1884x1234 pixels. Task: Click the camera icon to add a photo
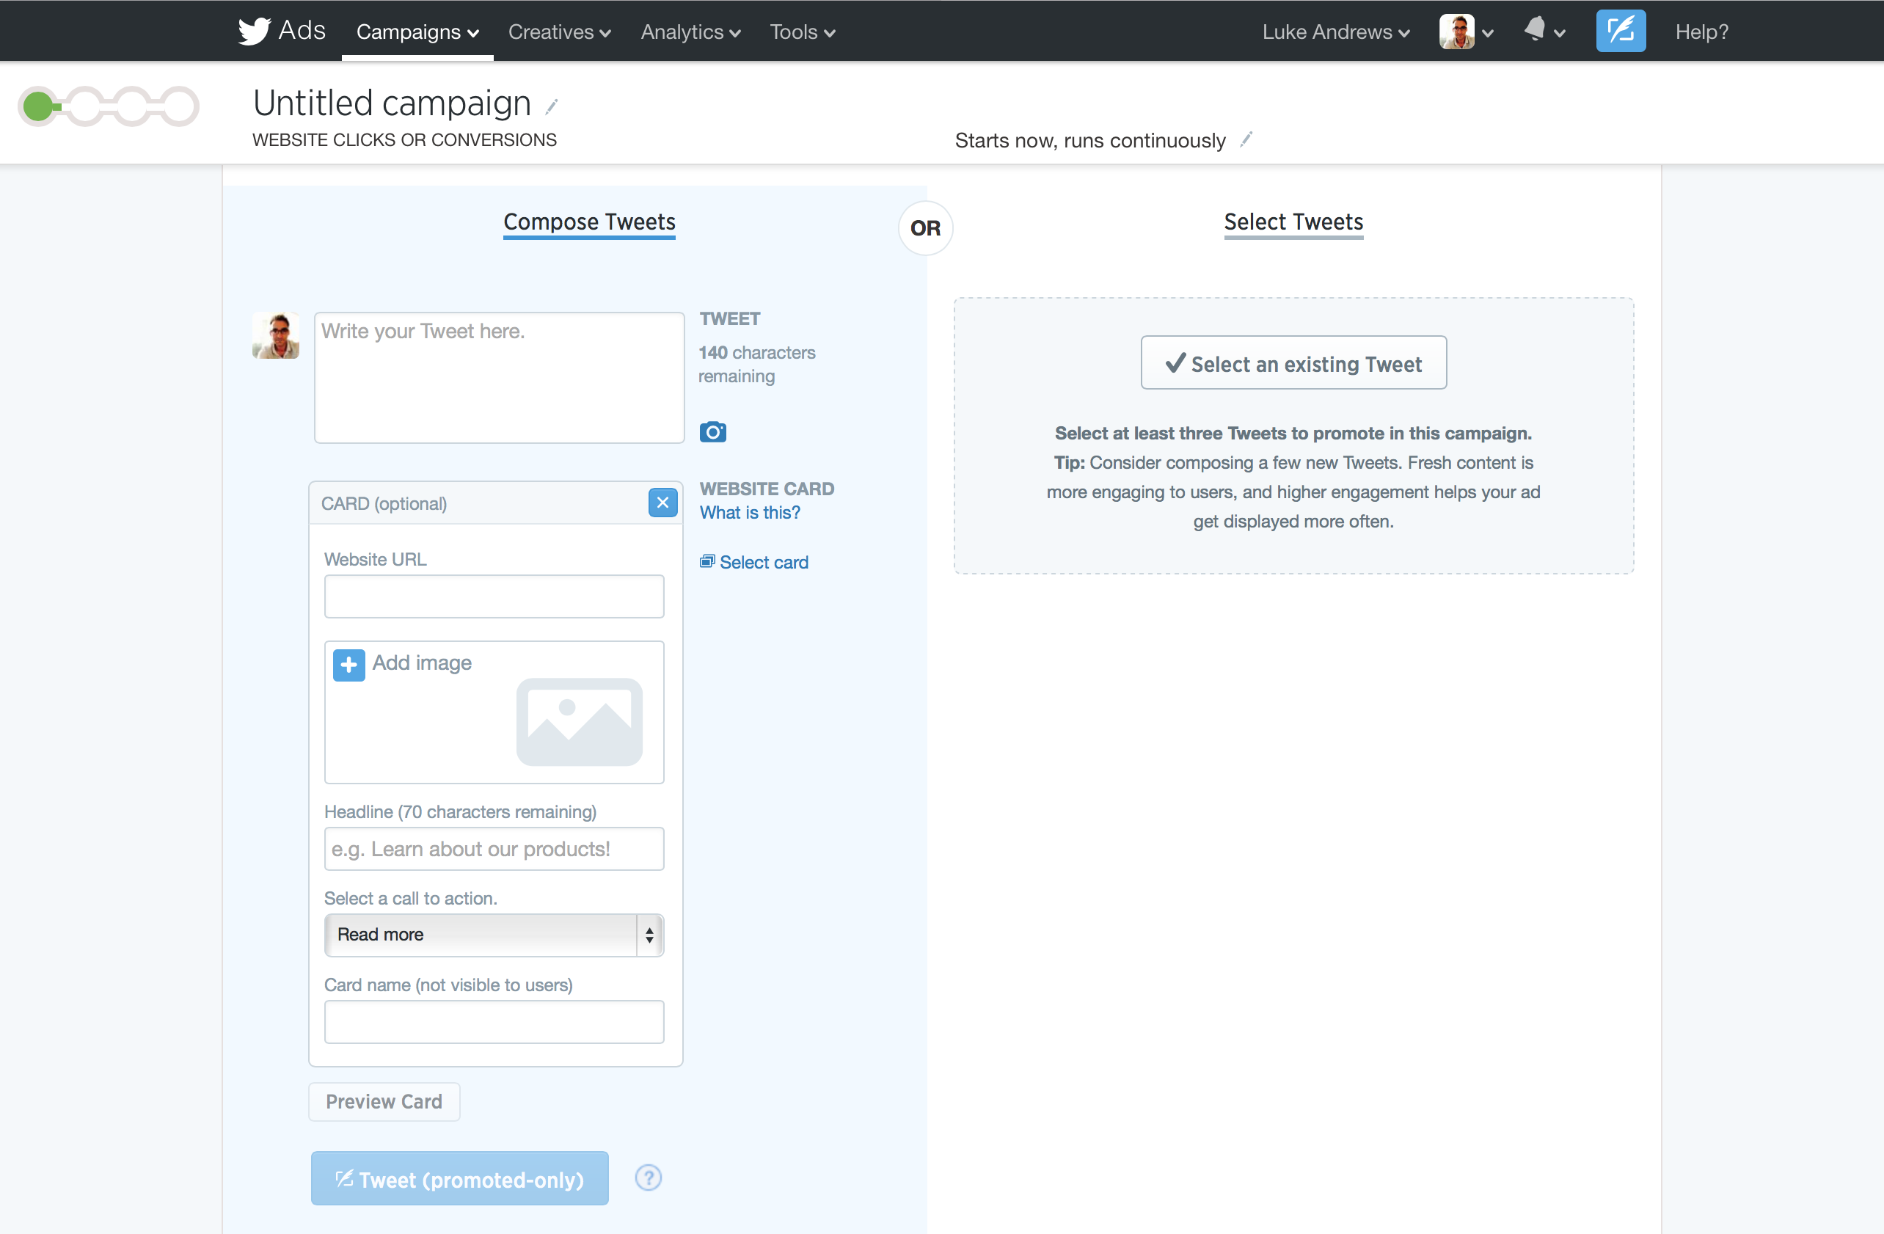point(712,431)
